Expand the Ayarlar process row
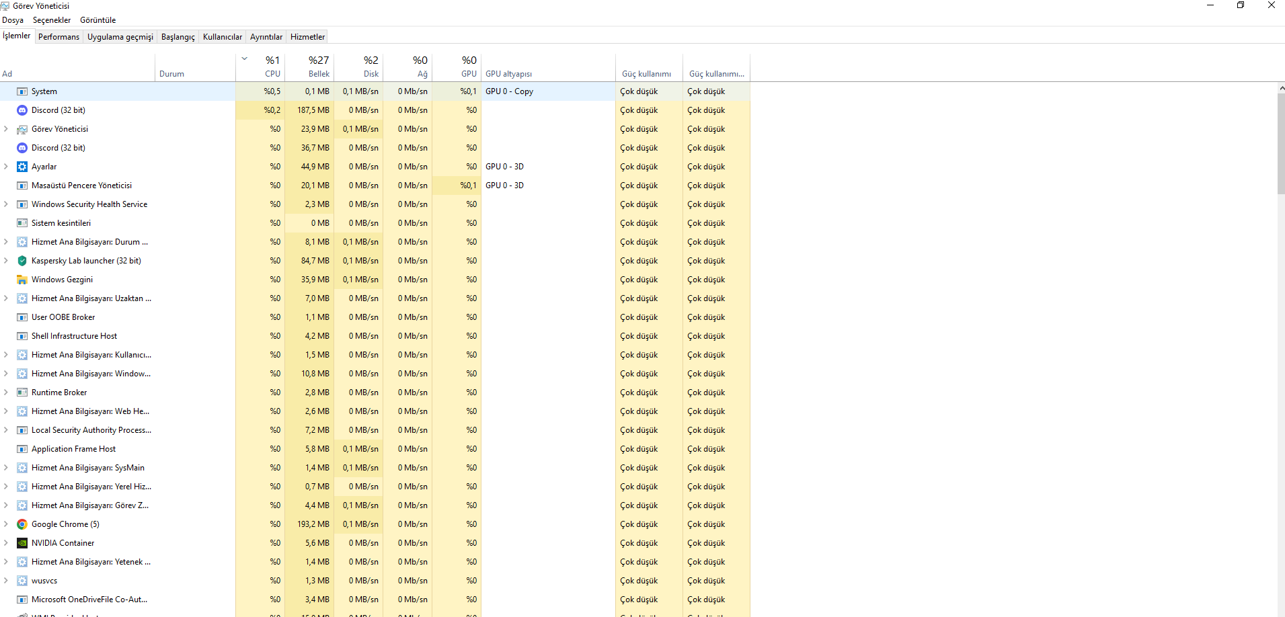This screenshot has width=1285, height=617. [x=6, y=167]
